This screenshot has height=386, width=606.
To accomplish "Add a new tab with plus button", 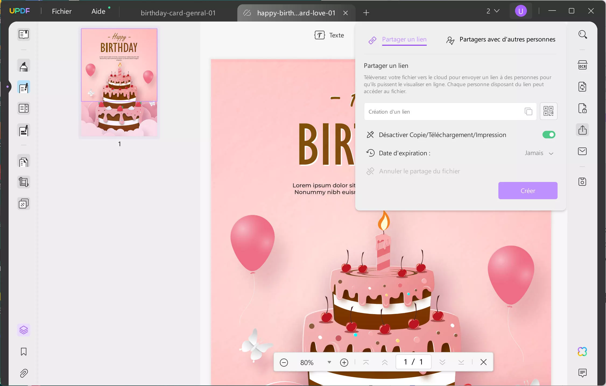I will tap(366, 12).
